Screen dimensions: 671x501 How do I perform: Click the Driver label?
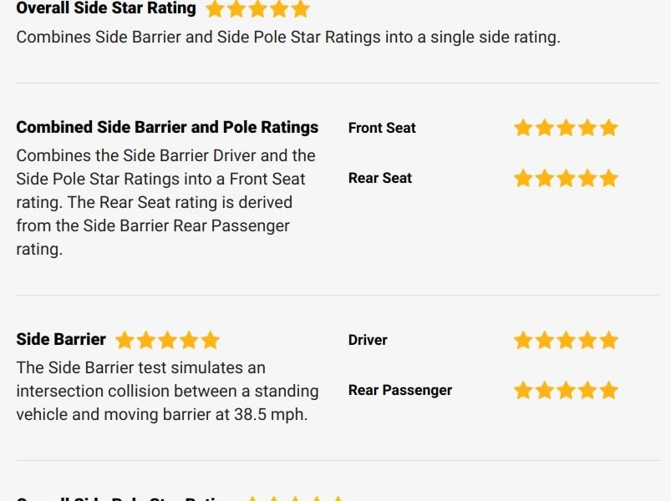tap(368, 341)
